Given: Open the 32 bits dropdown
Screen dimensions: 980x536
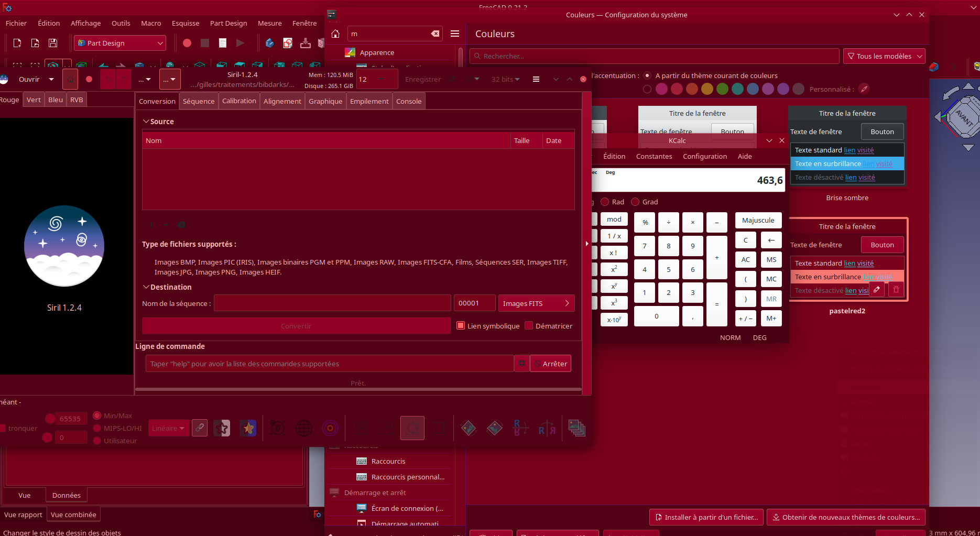Looking at the screenshot, I should click(x=505, y=79).
